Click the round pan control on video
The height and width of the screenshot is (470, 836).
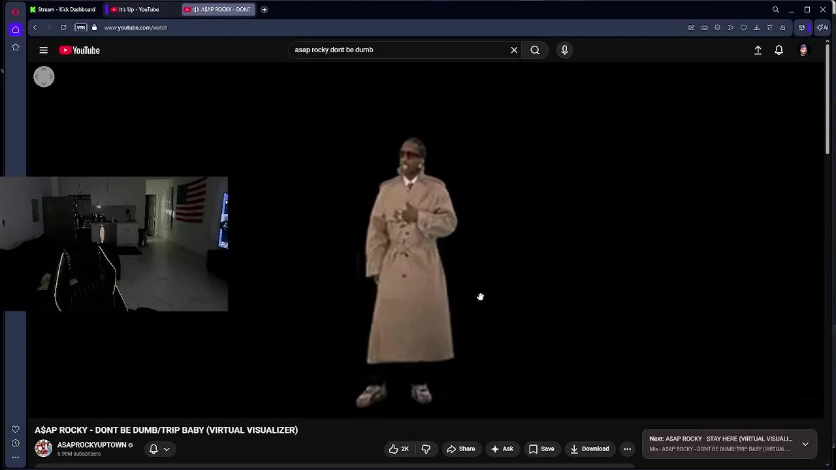pos(44,76)
